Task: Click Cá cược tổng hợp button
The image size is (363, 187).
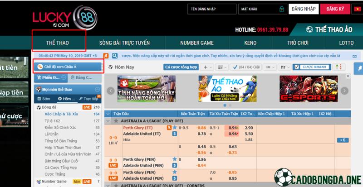Action: pyautogui.click(x=181, y=67)
